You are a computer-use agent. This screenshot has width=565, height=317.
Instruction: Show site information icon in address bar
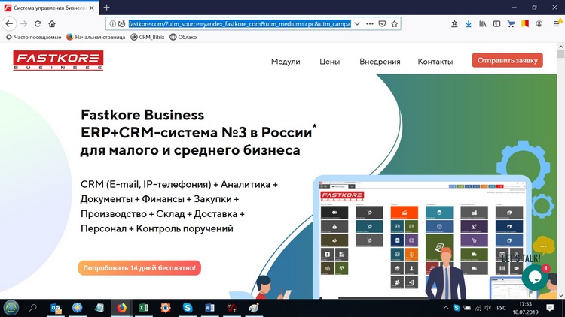[x=112, y=24]
